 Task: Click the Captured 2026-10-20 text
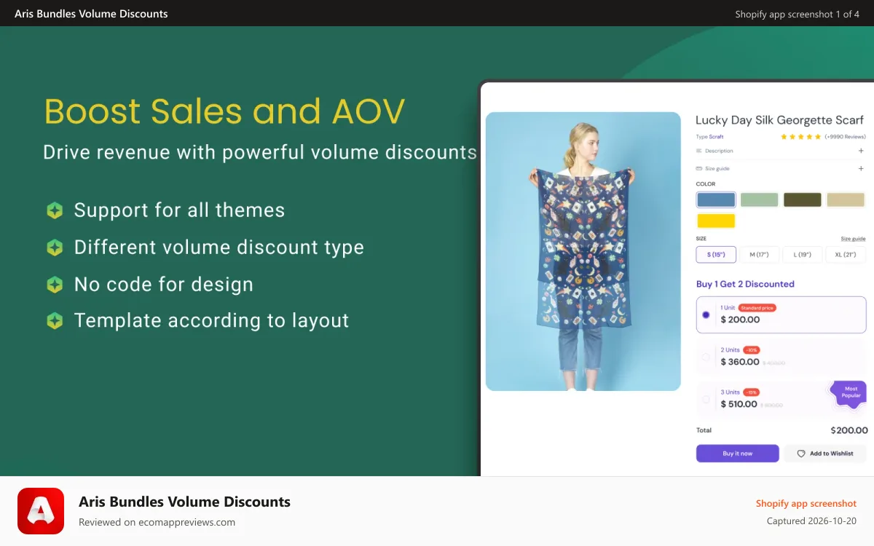pyautogui.click(x=811, y=521)
